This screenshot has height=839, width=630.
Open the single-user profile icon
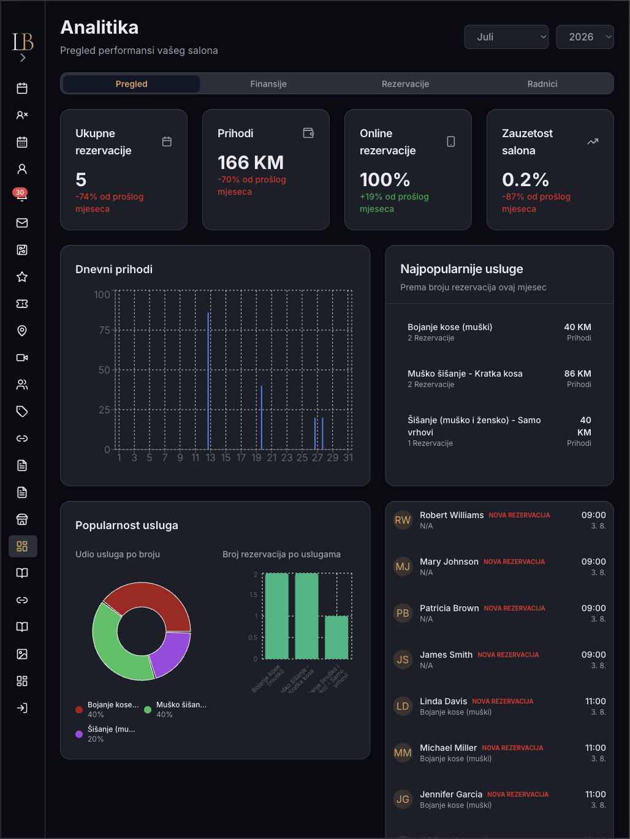(x=22, y=169)
